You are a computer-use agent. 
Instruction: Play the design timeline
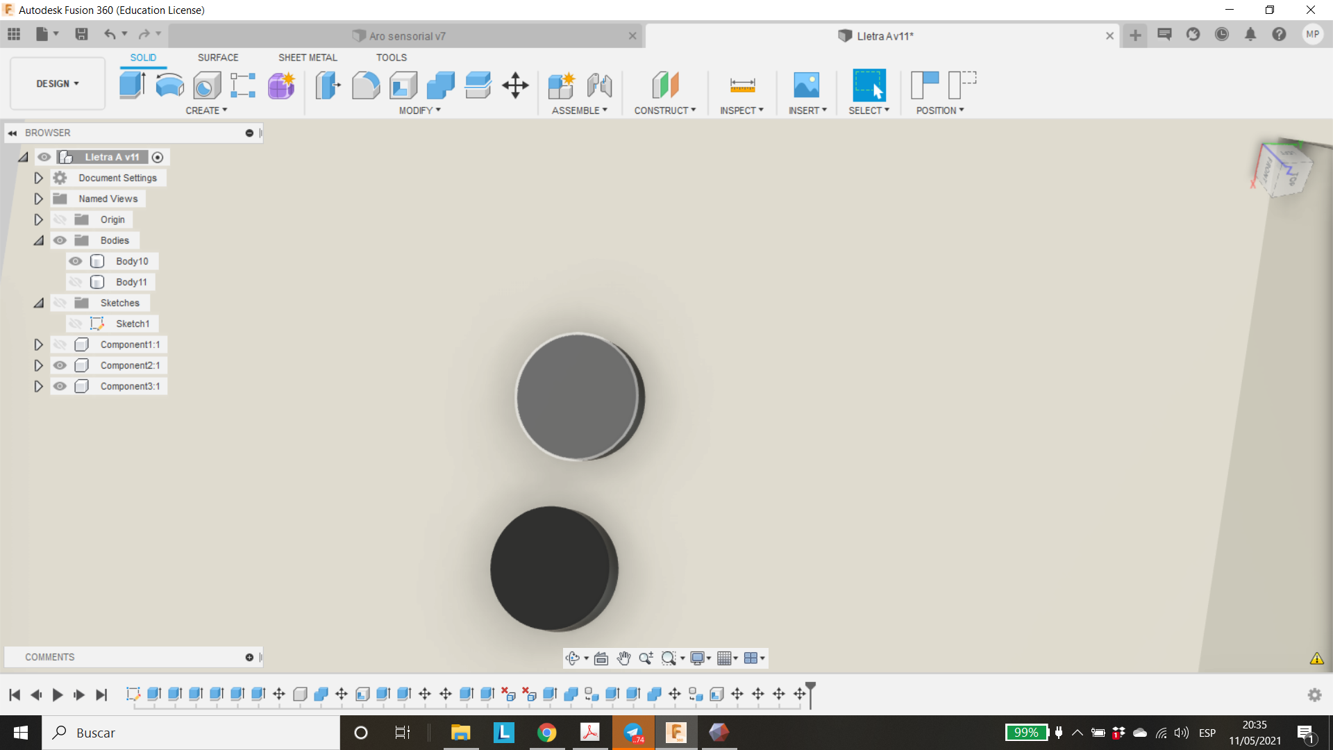pyautogui.click(x=58, y=694)
